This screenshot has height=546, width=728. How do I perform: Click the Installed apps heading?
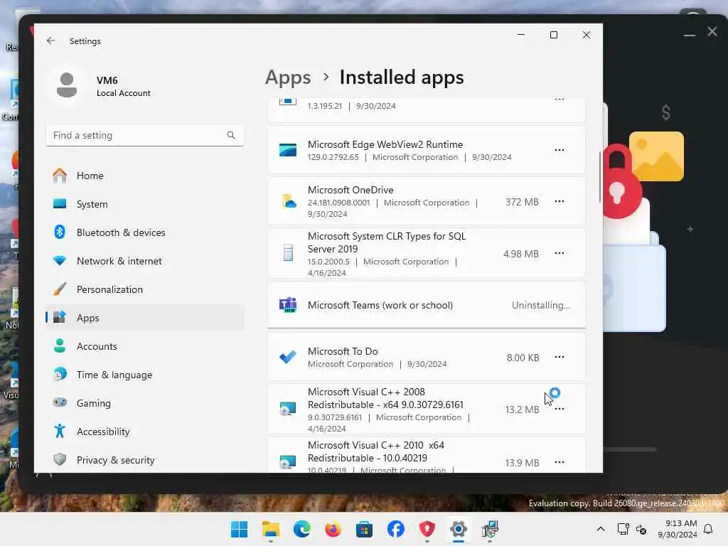(x=402, y=77)
